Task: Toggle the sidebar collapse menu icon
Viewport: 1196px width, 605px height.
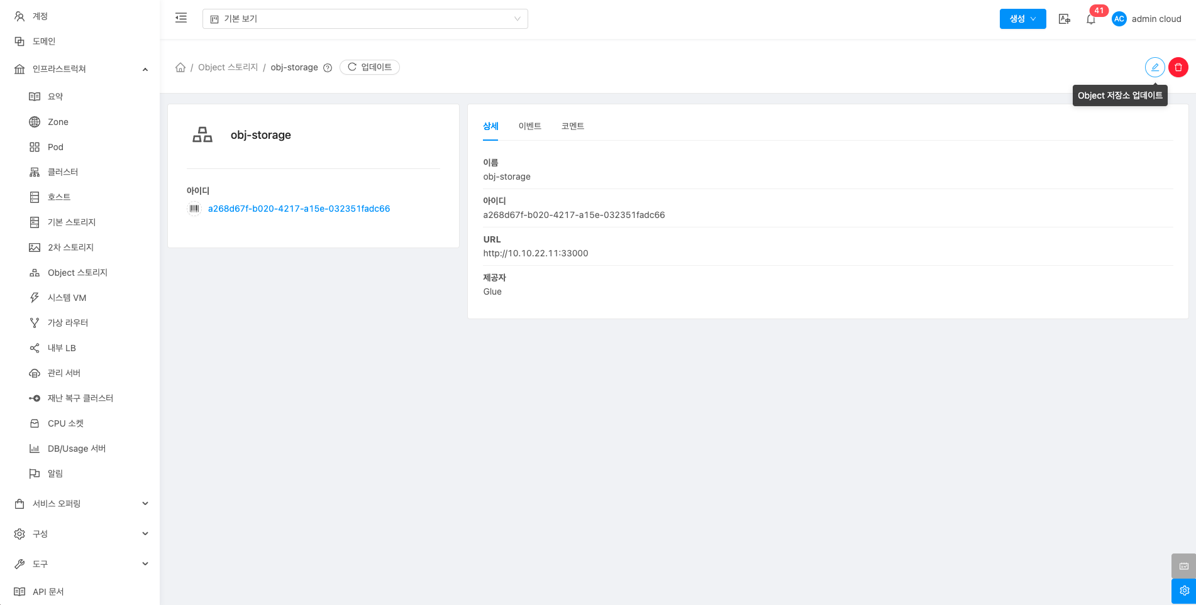Action: [x=181, y=18]
